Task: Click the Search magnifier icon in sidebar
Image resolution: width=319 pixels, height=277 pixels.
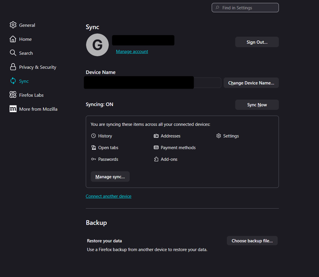Action: [13, 53]
